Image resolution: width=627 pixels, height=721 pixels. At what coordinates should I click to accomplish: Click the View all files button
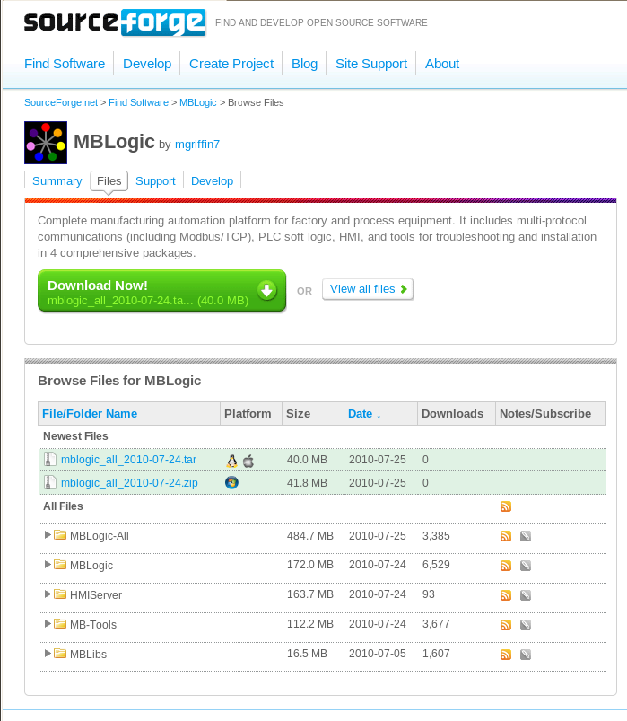(368, 289)
